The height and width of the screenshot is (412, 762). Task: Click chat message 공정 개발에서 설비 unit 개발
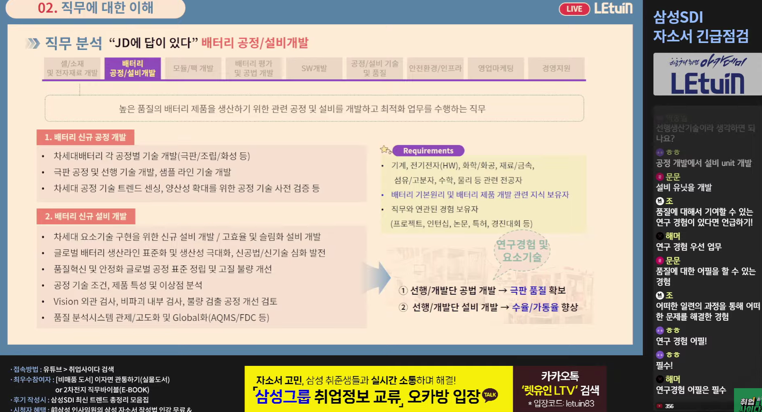[704, 163]
